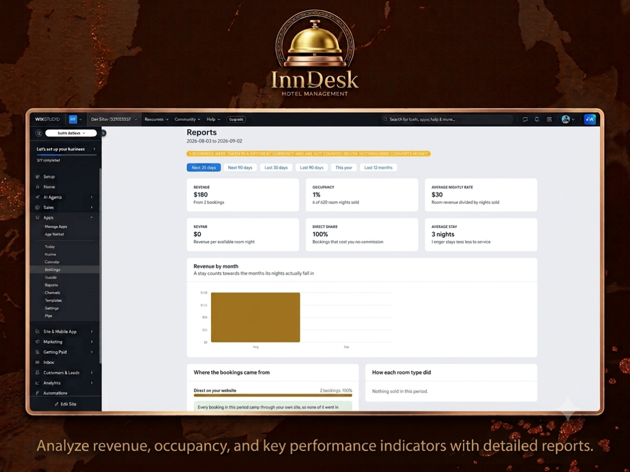
Task: Click the user profile avatar
Action: [x=565, y=119]
